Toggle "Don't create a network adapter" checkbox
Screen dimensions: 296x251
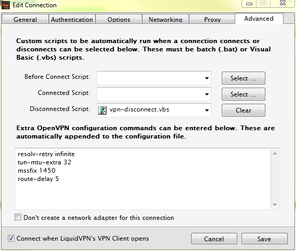click(18, 217)
